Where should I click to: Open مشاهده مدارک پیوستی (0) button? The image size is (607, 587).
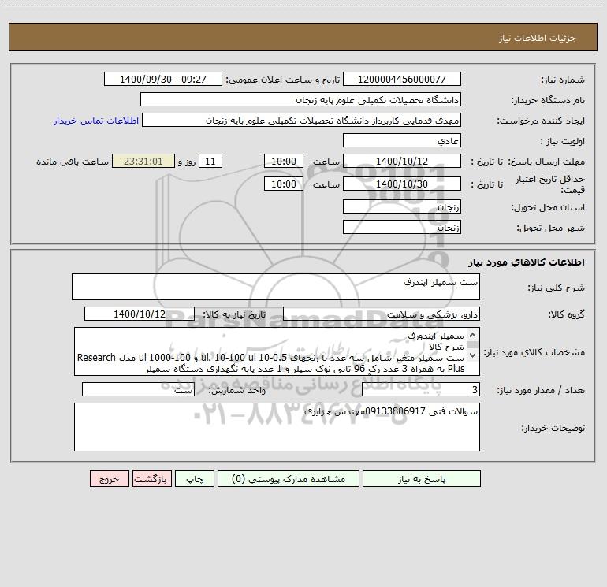coord(289,478)
